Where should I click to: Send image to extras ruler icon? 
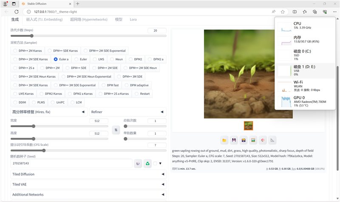[x=273, y=140]
